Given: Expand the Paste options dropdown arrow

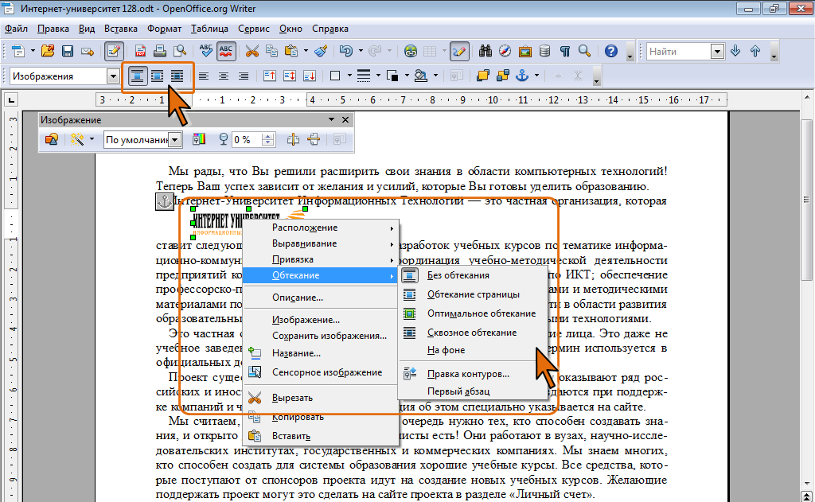Looking at the screenshot, I should (306, 51).
